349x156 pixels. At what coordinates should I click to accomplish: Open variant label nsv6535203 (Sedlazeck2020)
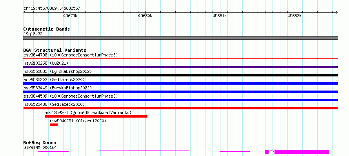tap(54, 80)
